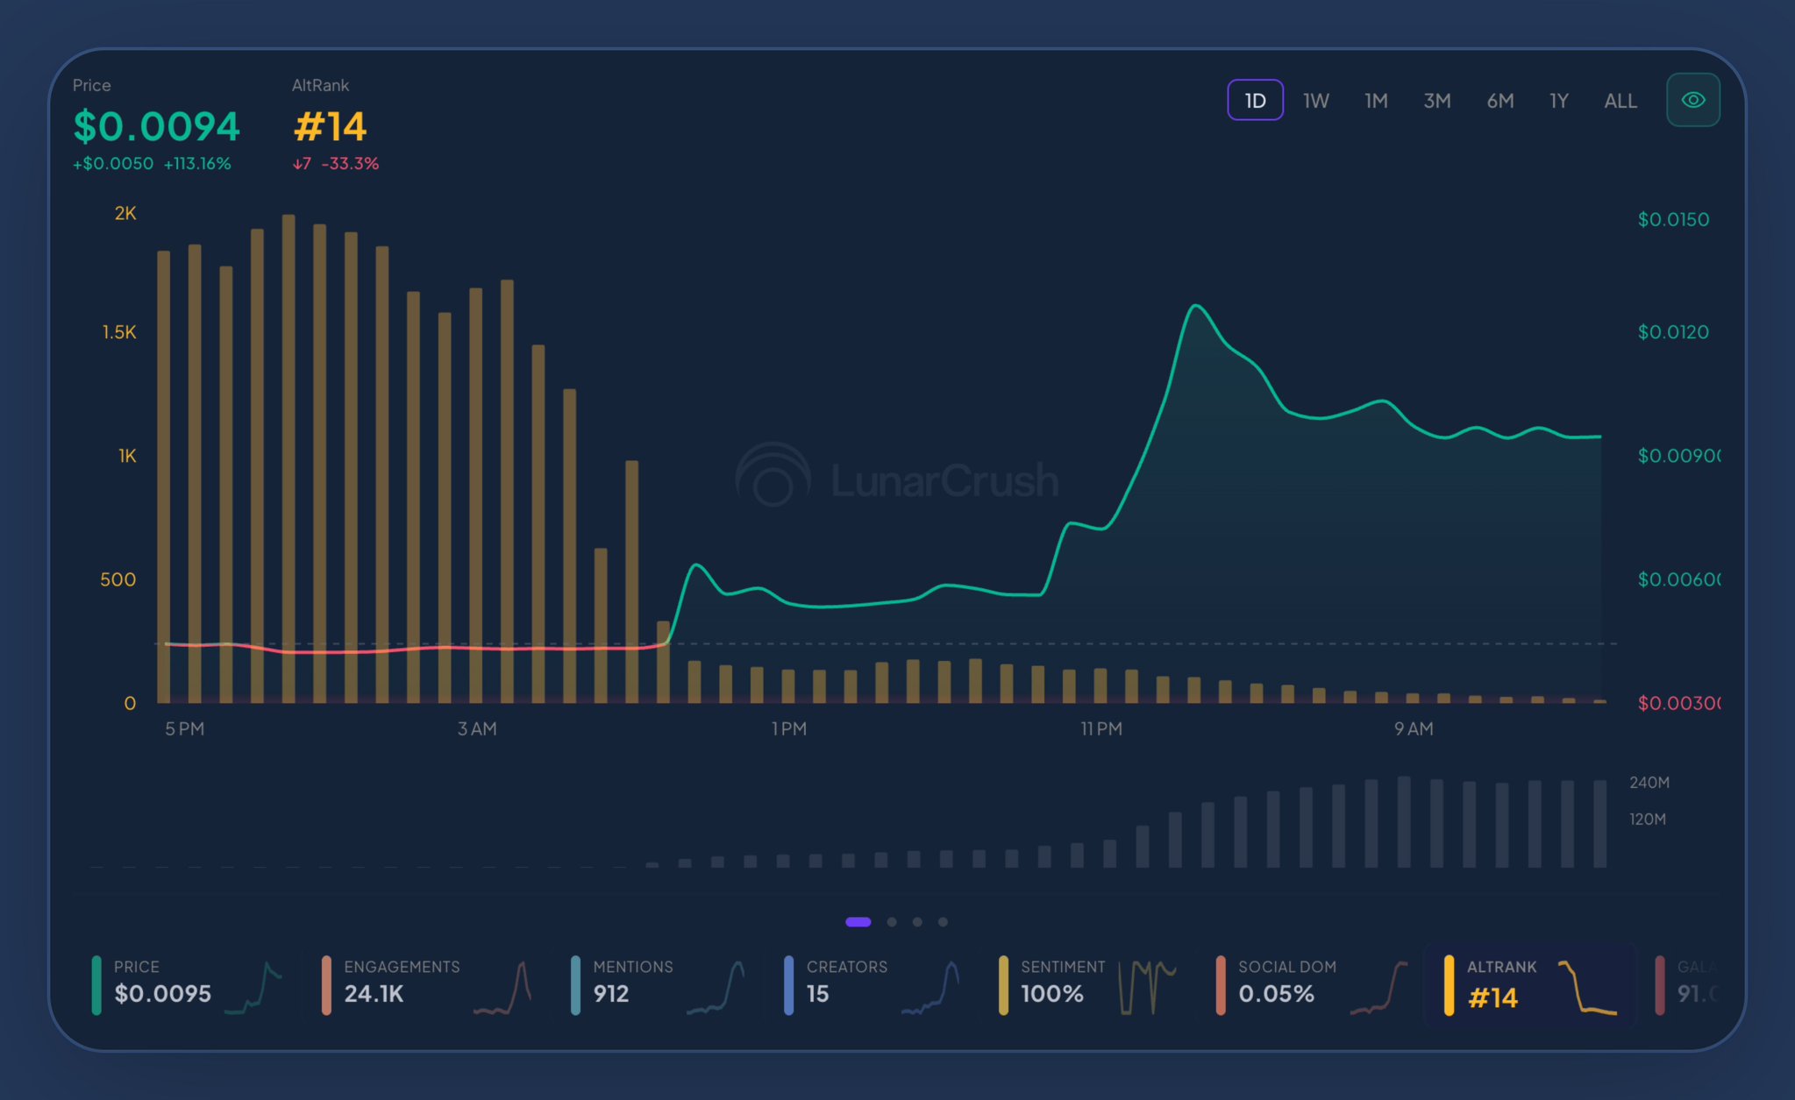Switch to the 1W time range
Image resolution: width=1795 pixels, height=1100 pixels.
pyautogui.click(x=1315, y=101)
